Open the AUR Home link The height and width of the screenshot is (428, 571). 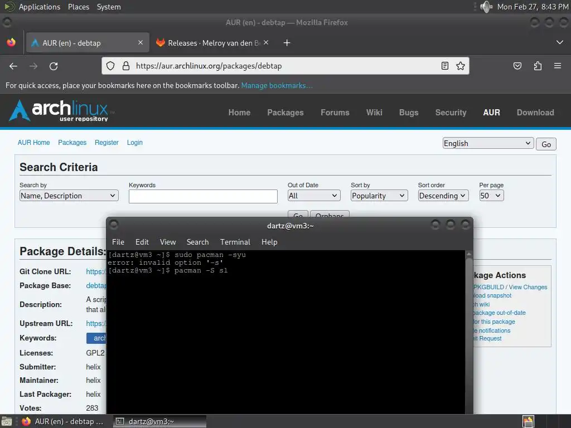(33, 143)
